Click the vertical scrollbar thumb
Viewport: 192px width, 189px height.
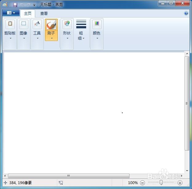[x=187, y=103]
